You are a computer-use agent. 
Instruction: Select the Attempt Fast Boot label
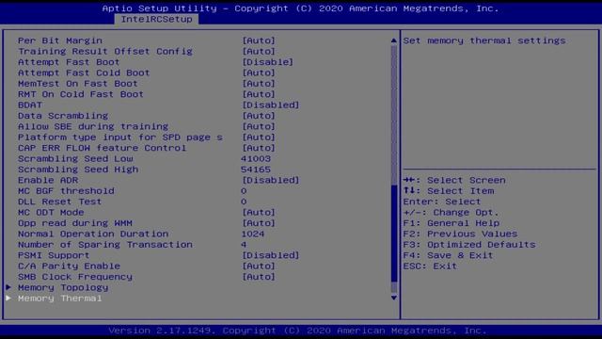[x=69, y=62]
